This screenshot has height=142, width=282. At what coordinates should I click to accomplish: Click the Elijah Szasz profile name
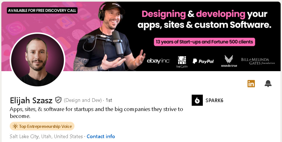point(31,100)
